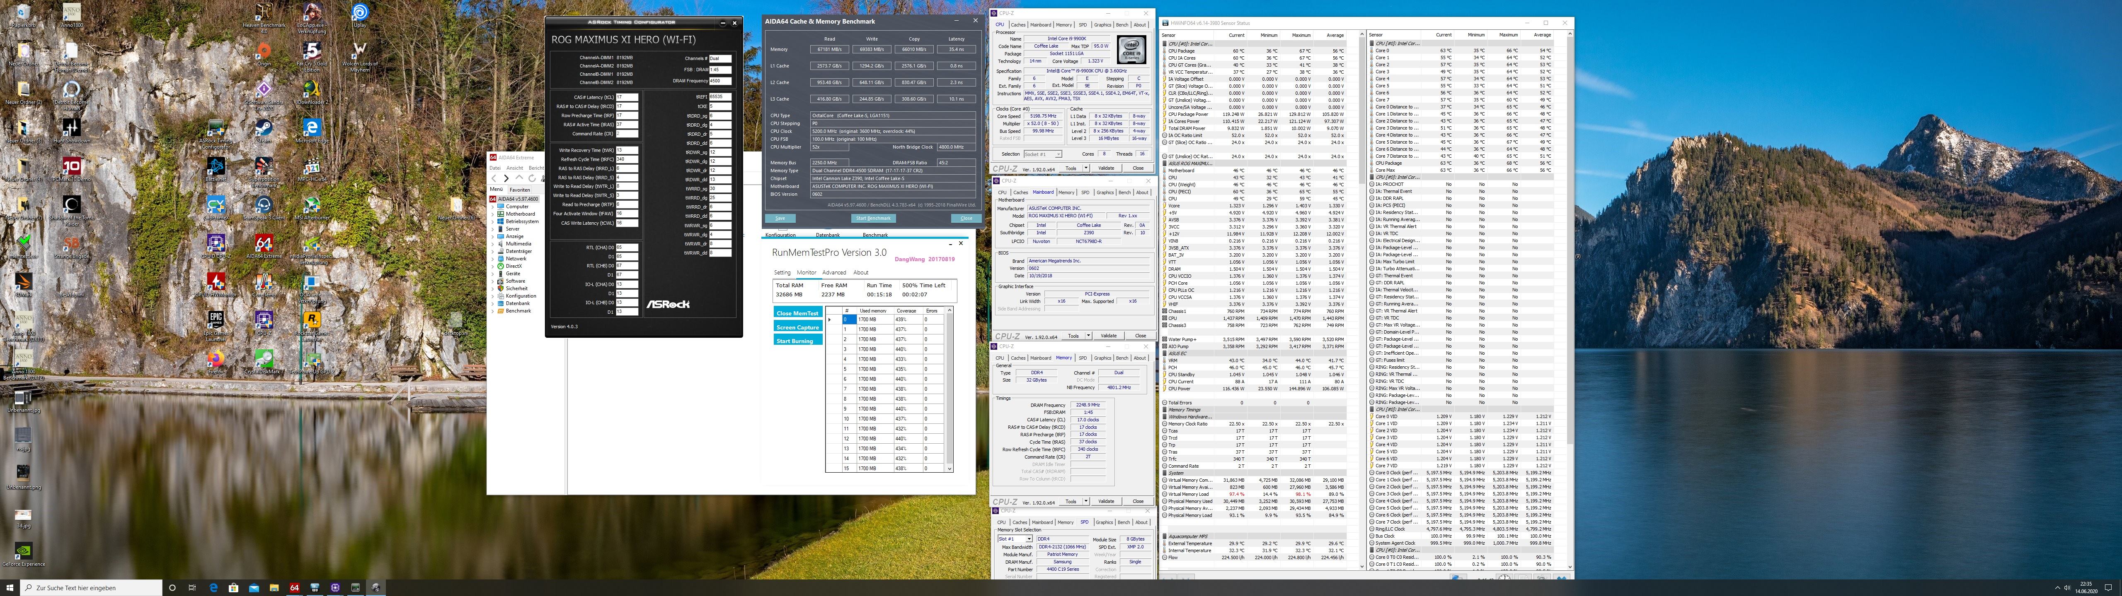Screen dimensions: 2122x596
Task: Click the AIDA64 toolbar refresh icon
Action: pyautogui.click(x=532, y=178)
